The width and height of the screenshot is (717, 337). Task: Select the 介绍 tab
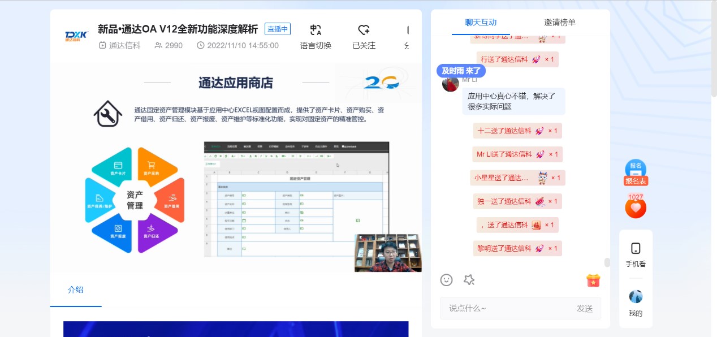(x=76, y=290)
